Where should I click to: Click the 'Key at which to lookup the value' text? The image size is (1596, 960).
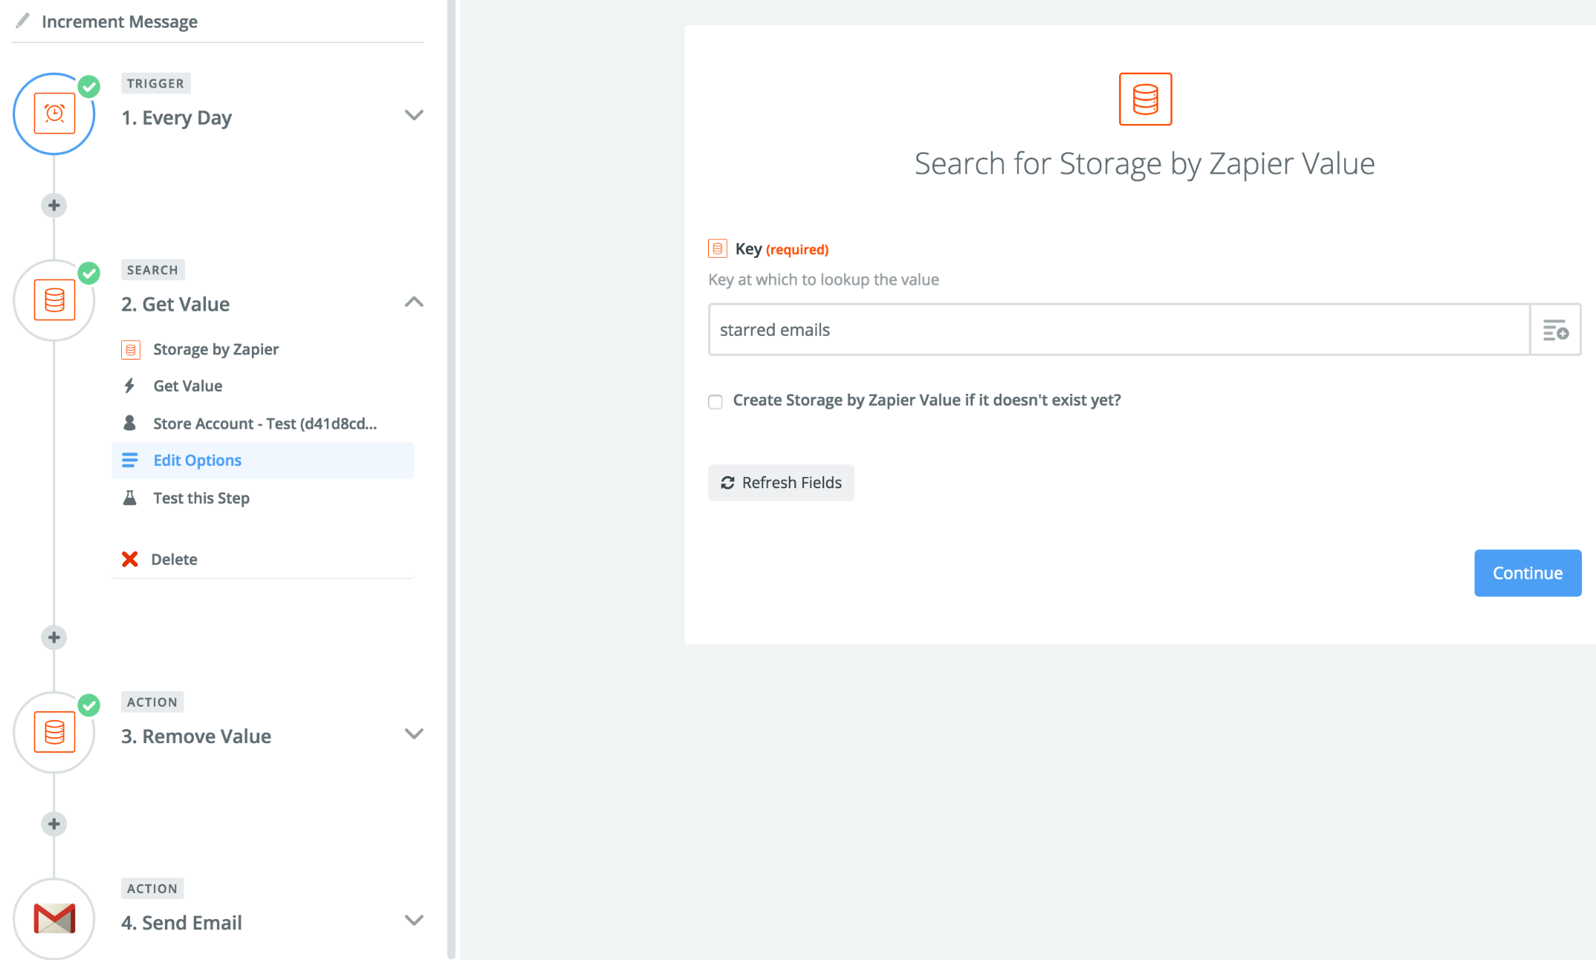823,279
